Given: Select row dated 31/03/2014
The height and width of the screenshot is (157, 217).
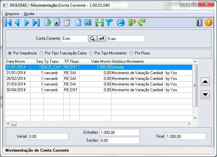Looking at the screenshot, I should [99, 84].
